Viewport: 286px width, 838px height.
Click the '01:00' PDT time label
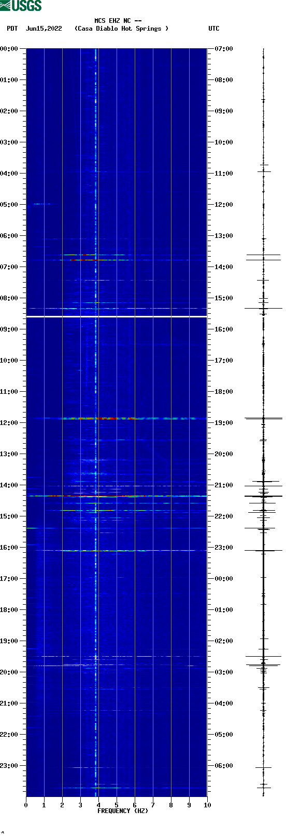[9, 80]
